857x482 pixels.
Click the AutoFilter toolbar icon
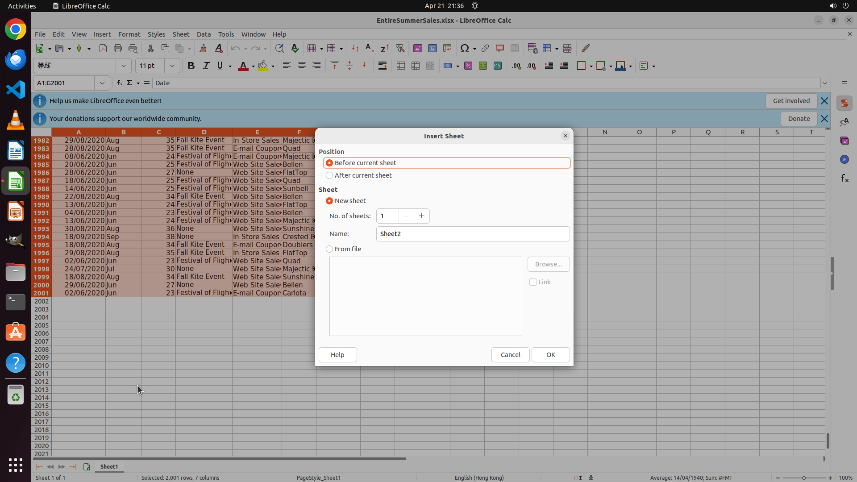tap(400, 48)
